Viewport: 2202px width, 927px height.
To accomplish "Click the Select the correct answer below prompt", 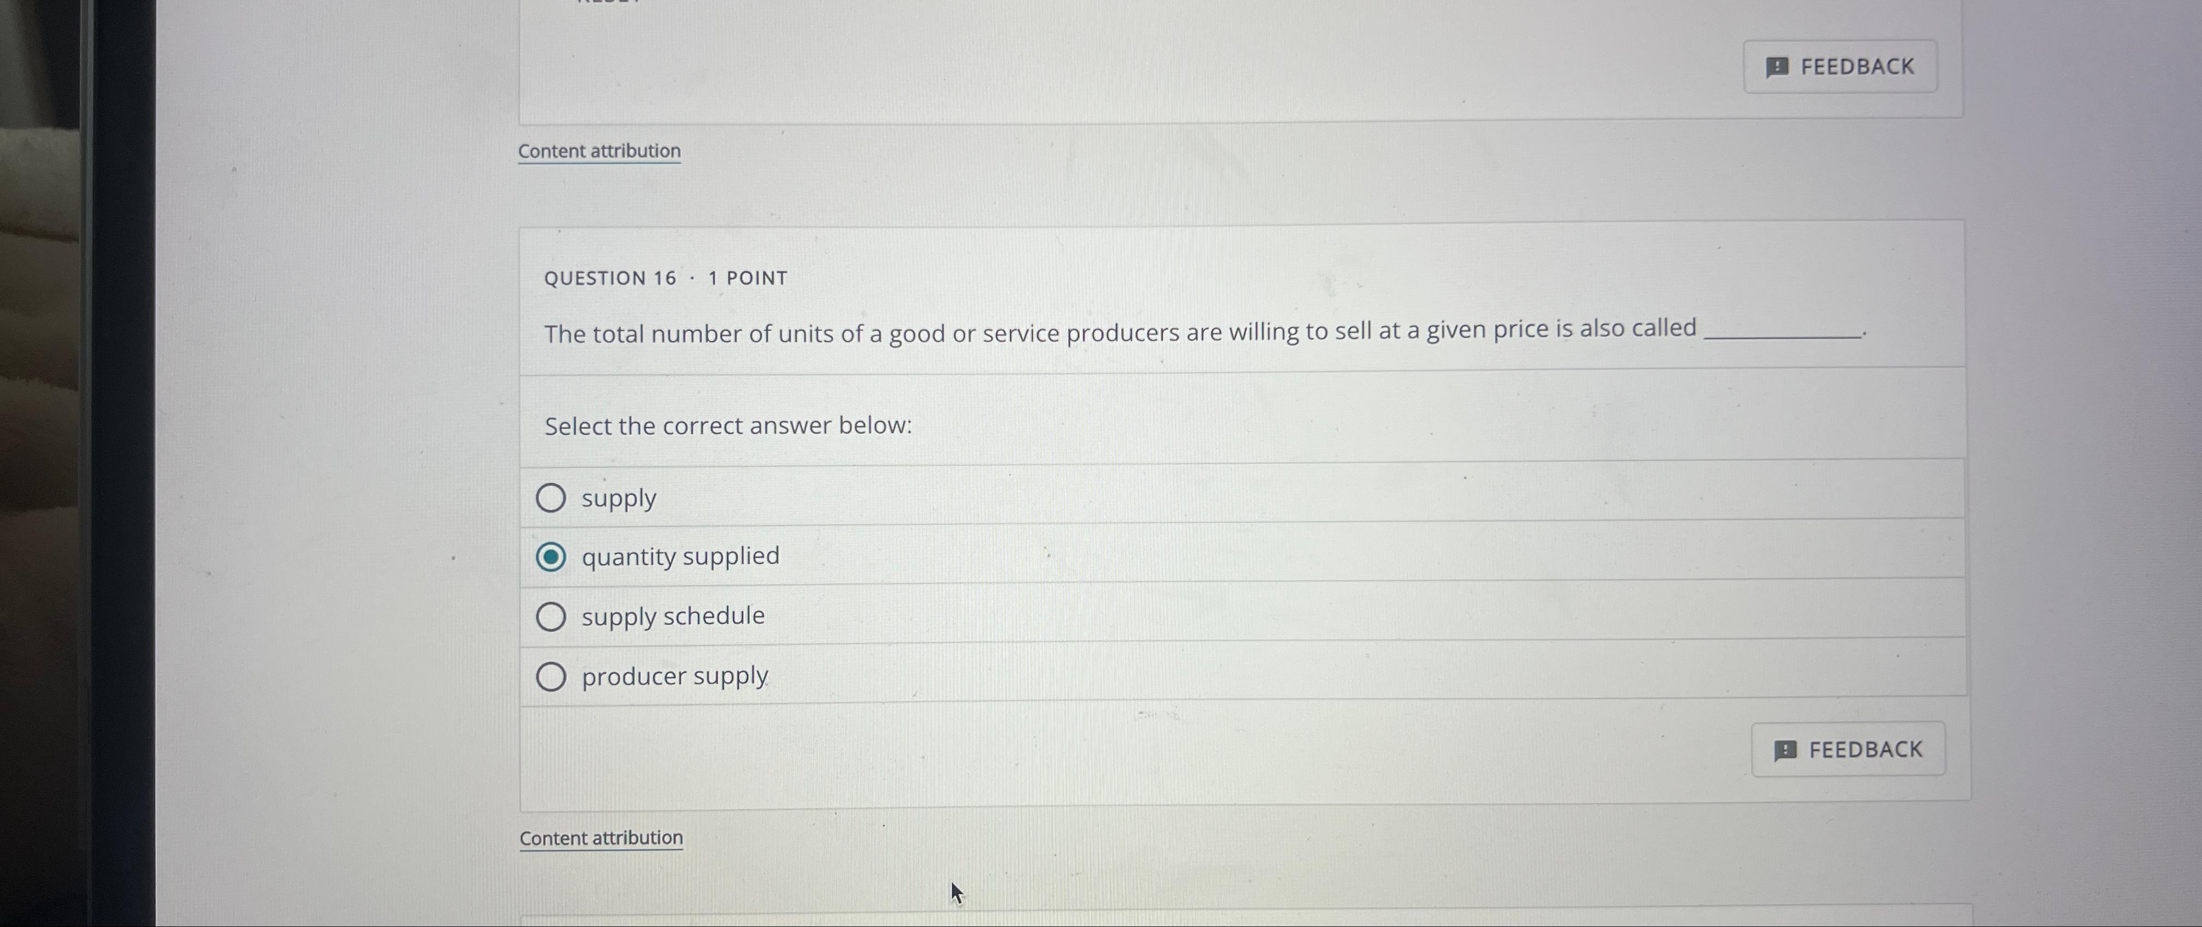I will click(x=729, y=424).
